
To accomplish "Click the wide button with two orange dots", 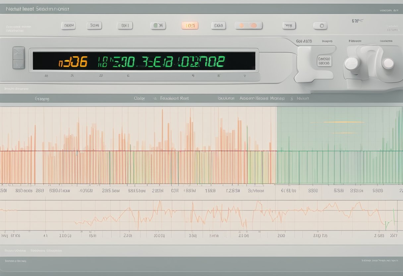I will click(249, 26).
